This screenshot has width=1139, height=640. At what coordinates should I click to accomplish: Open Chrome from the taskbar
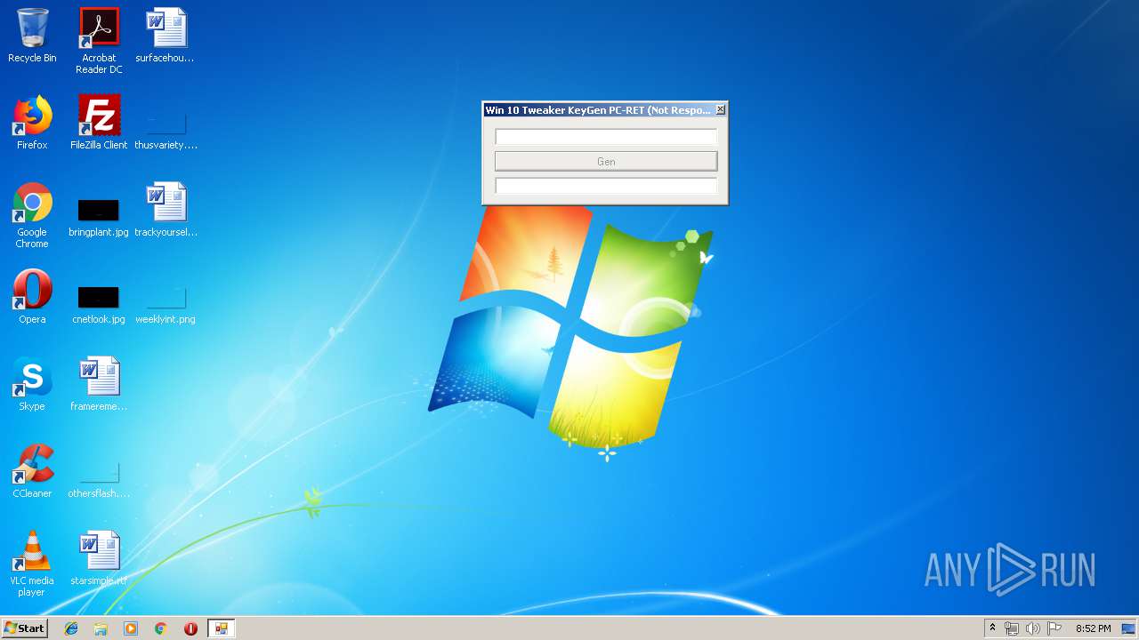161,628
